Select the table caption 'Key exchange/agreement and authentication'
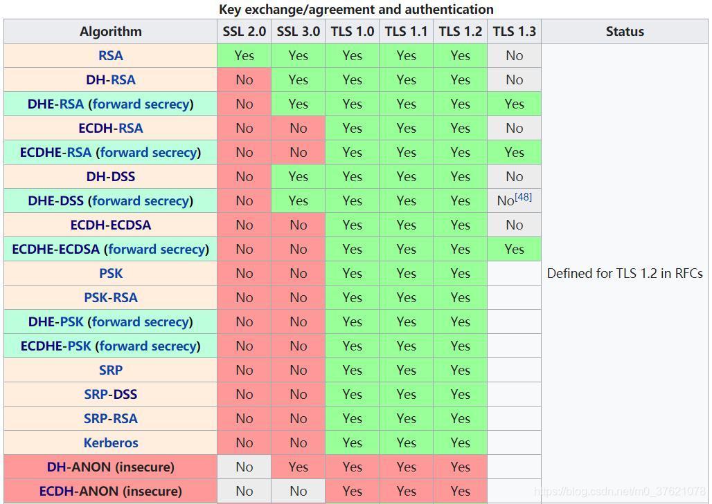 pyautogui.click(x=356, y=10)
